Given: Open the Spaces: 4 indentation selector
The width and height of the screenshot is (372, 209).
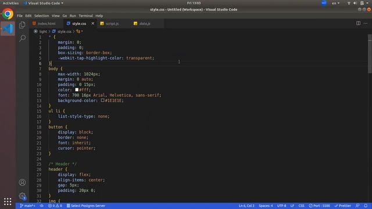Looking at the screenshot, I should (266, 206).
